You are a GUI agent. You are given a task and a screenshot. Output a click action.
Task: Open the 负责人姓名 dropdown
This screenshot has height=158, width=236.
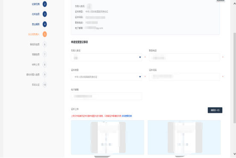tap(106, 57)
